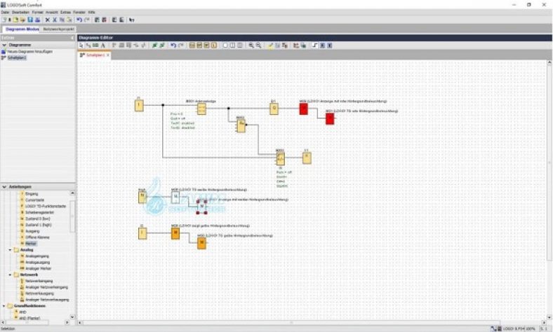Switch to the Diagramm-Modus tab
Viewport: 553px width, 332px height.
point(22,29)
